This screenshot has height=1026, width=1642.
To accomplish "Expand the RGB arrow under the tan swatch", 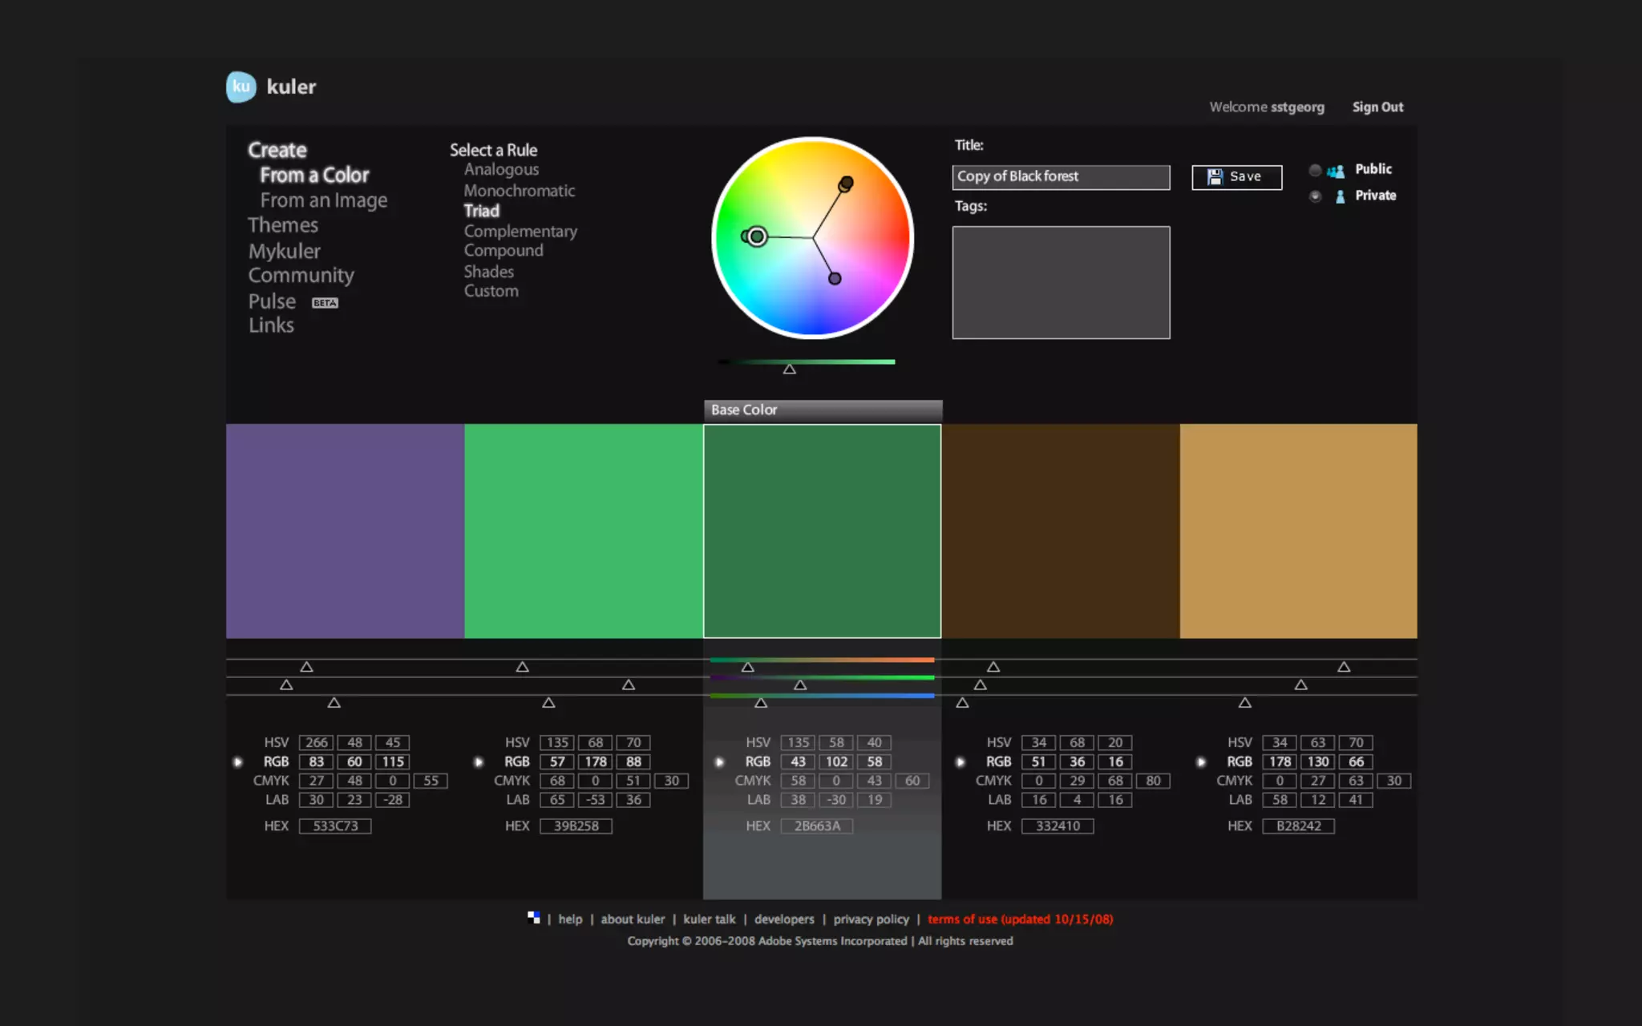I will pos(1200,762).
